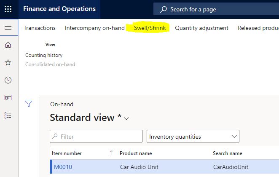Screen dimensions: 279x177
Task: Click Finance and Operations title
Action: 59,9
